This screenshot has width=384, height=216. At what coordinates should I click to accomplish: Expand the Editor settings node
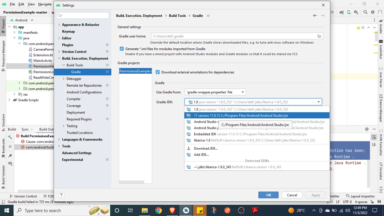[59, 38]
